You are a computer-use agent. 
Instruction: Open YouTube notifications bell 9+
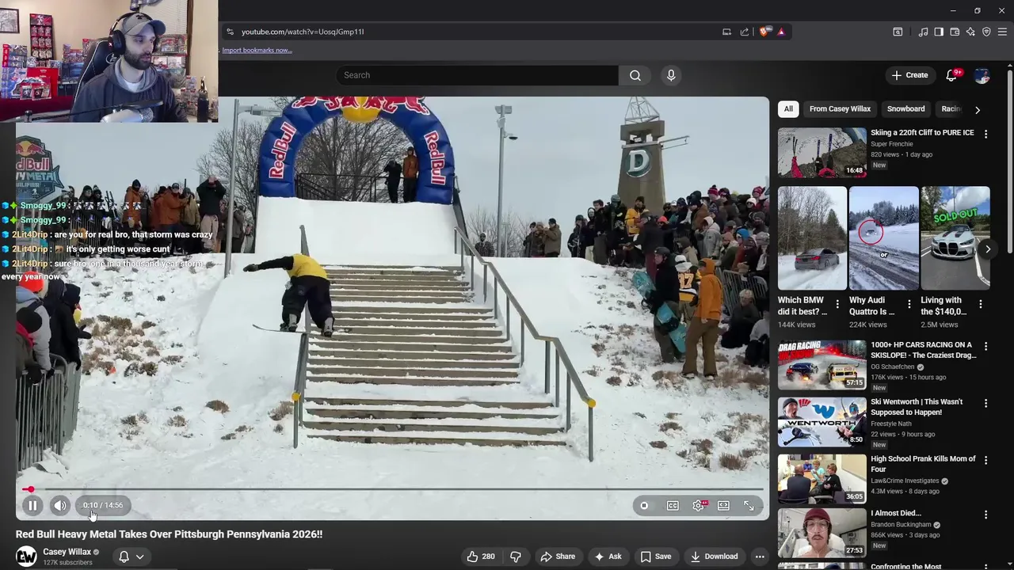(953, 75)
